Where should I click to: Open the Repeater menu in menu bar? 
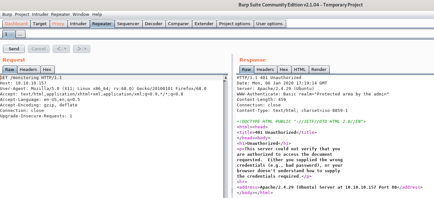point(60,14)
